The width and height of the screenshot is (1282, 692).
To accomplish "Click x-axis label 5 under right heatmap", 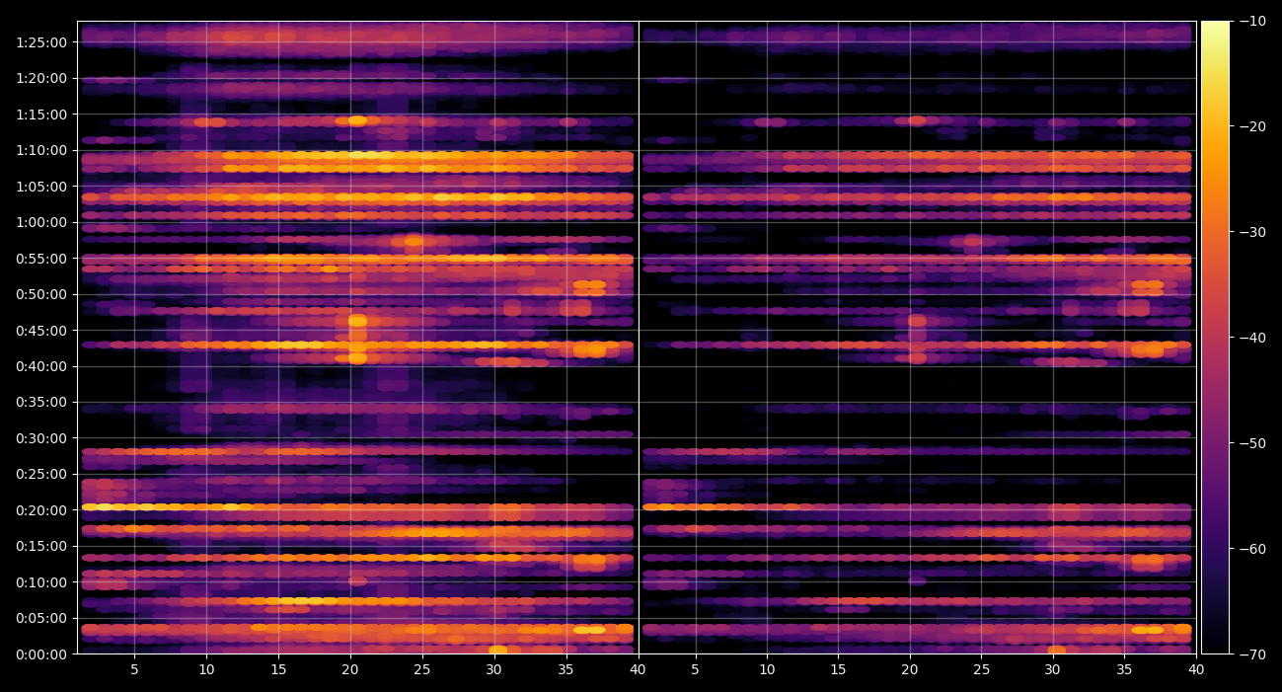I will (695, 669).
